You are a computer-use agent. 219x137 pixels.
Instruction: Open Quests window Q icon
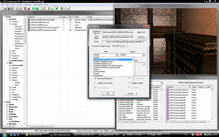(61, 8)
